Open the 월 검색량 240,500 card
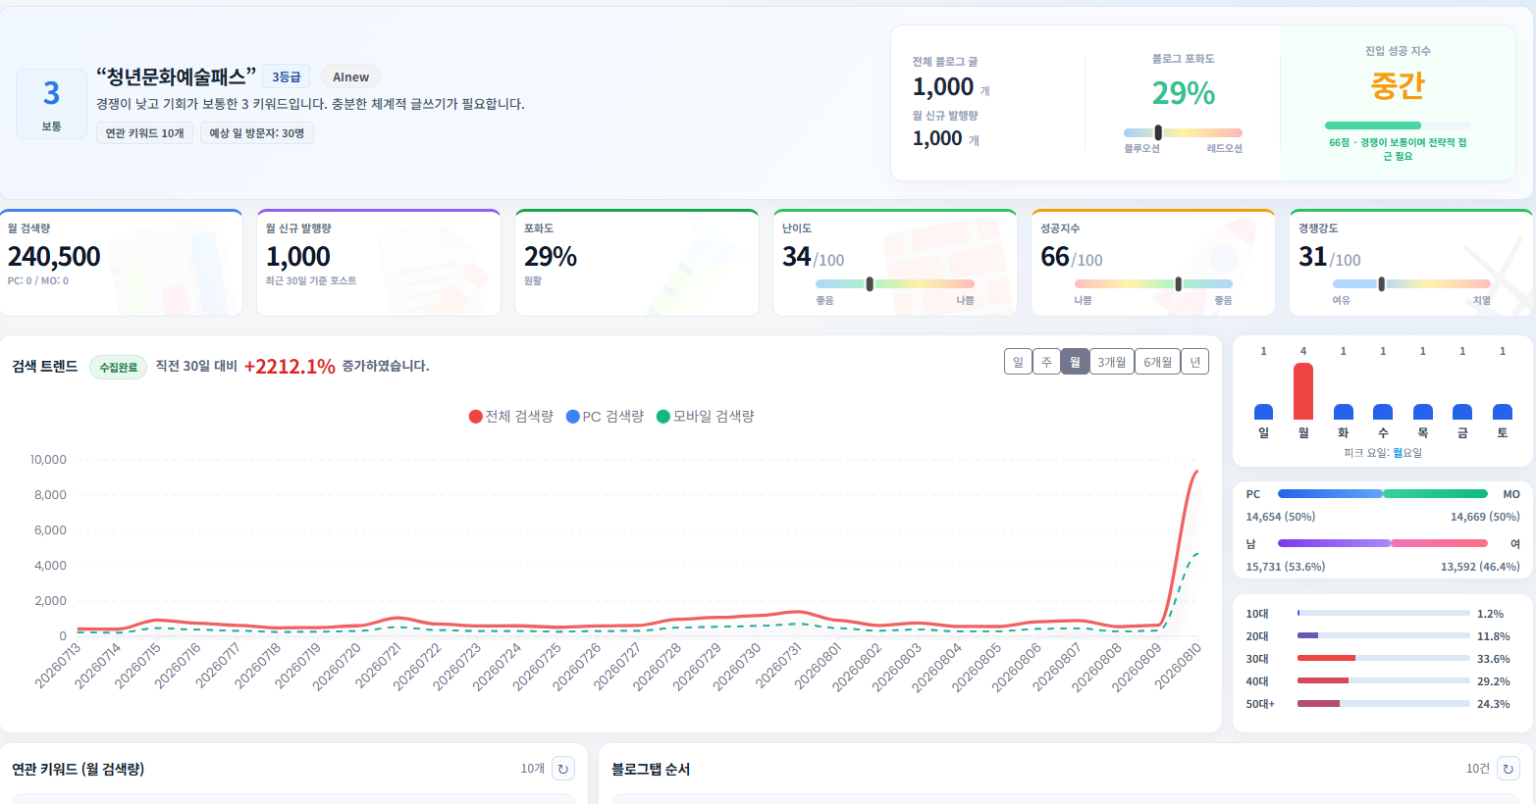Image resolution: width=1536 pixels, height=804 pixels. (121, 263)
